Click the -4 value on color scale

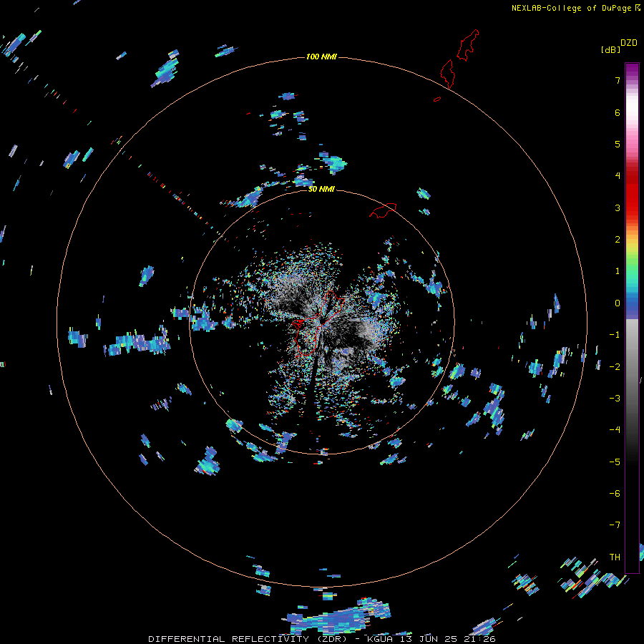(x=615, y=430)
